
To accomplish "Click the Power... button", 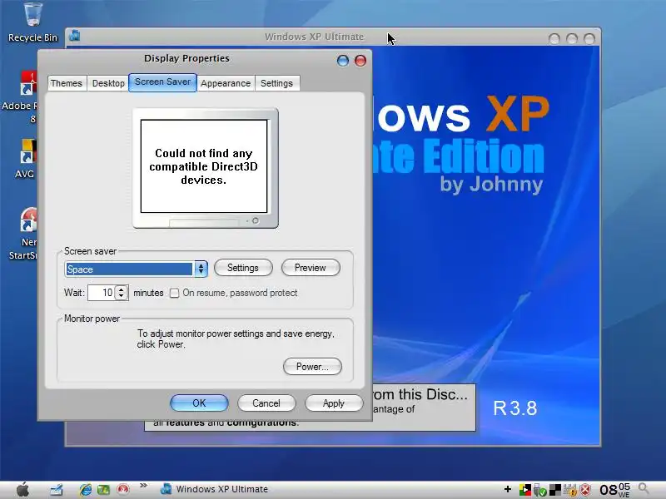I will click(312, 366).
